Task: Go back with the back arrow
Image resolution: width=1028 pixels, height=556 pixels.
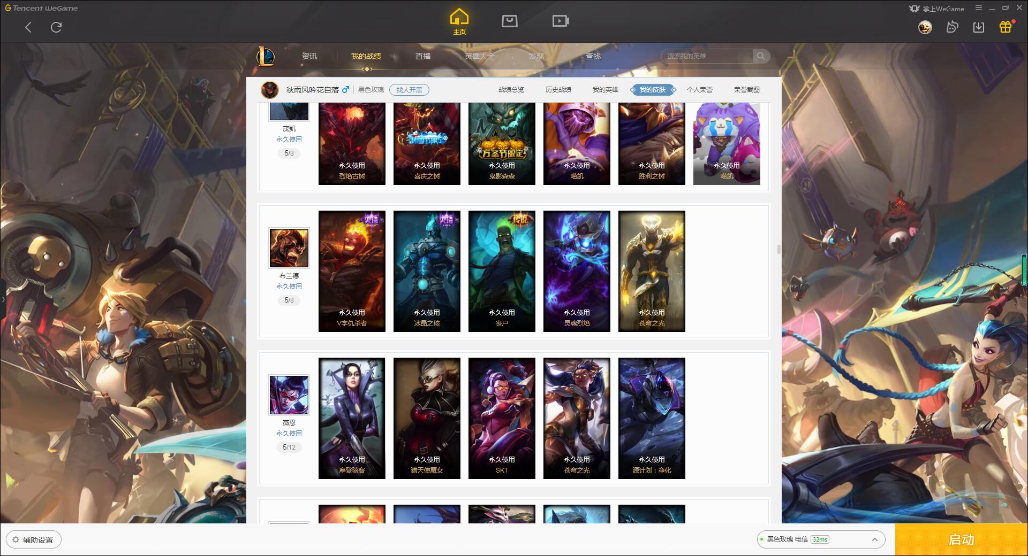Action: [28, 27]
